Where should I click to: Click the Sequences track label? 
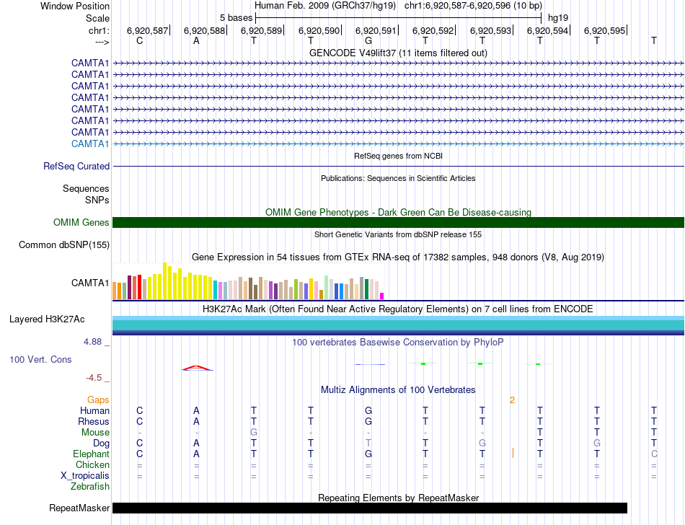tap(86, 188)
